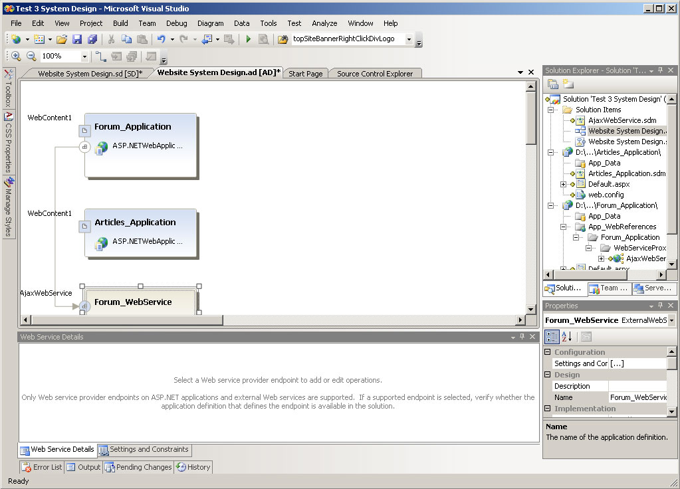Switch to Team Explorer tab
The height and width of the screenshot is (489, 680).
(x=609, y=288)
